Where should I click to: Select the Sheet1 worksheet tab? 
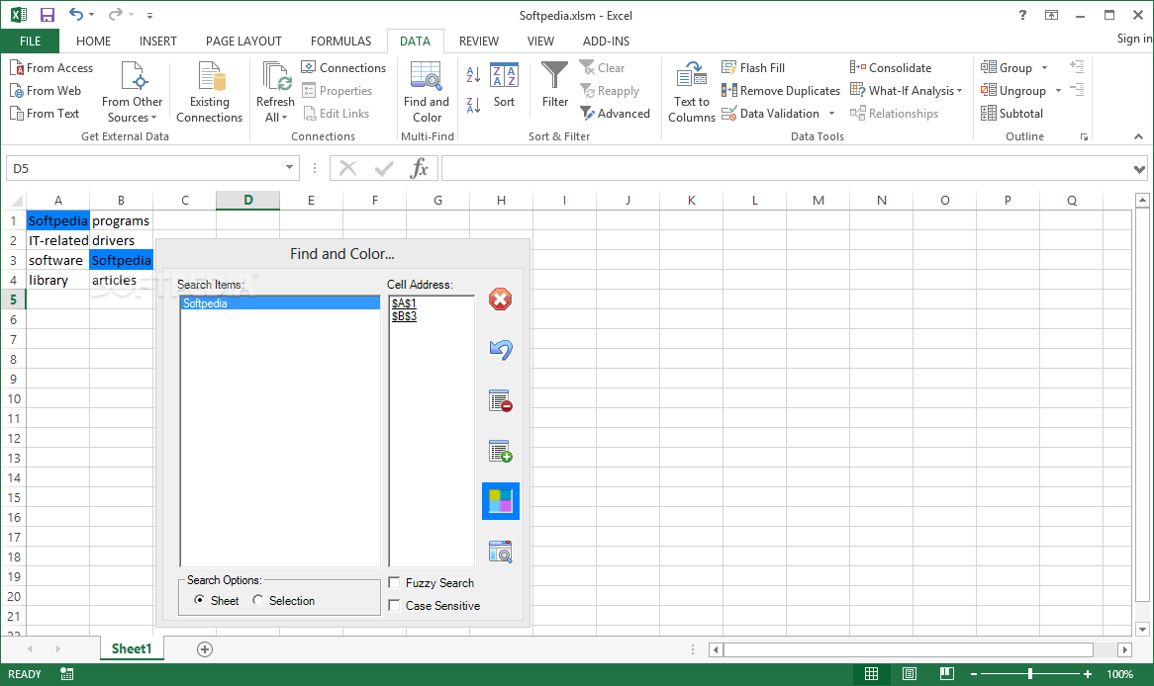tap(132, 648)
